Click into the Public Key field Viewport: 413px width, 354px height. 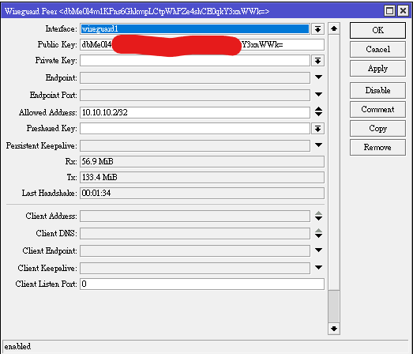[202, 45]
